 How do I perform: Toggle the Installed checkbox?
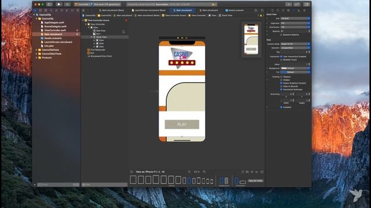281,107
